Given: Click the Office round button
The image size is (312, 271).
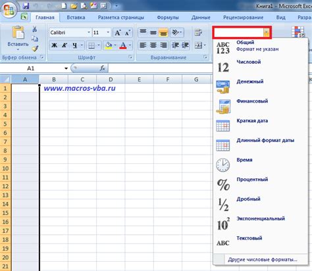Looking at the screenshot, I should tap(9, 10).
